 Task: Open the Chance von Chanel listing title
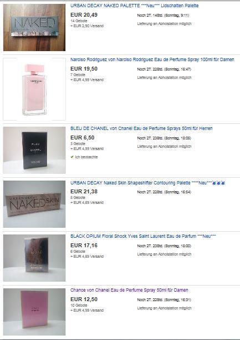(129, 290)
